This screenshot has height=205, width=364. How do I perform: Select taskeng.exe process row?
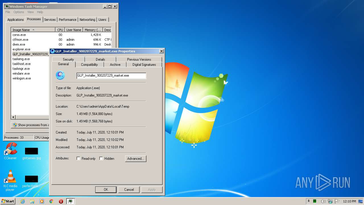30,59
